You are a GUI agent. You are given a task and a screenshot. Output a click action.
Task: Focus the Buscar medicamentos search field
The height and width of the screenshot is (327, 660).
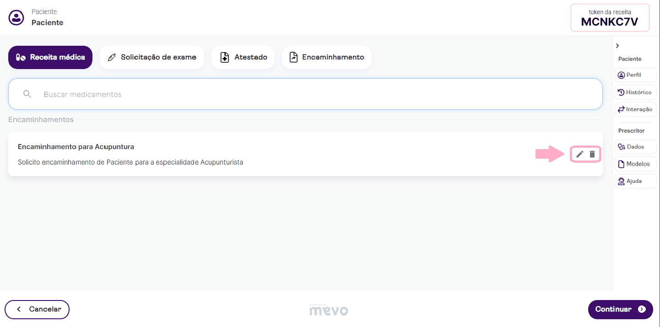(x=311, y=94)
